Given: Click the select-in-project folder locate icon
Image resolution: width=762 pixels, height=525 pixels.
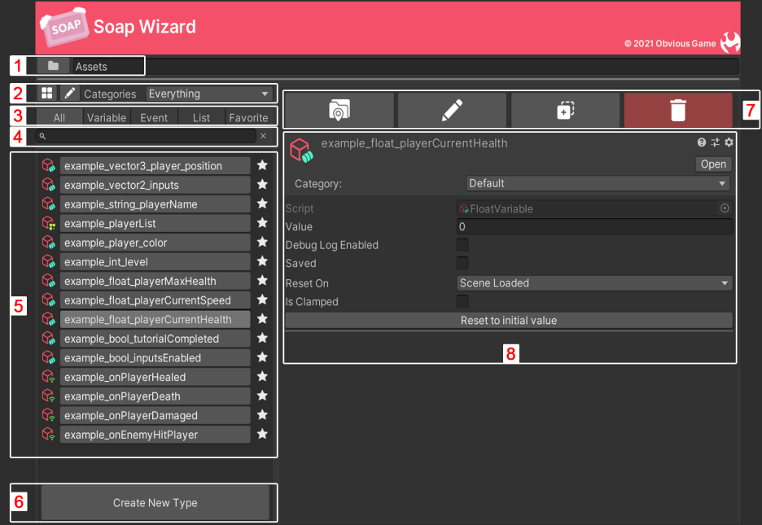Looking at the screenshot, I should pos(339,110).
